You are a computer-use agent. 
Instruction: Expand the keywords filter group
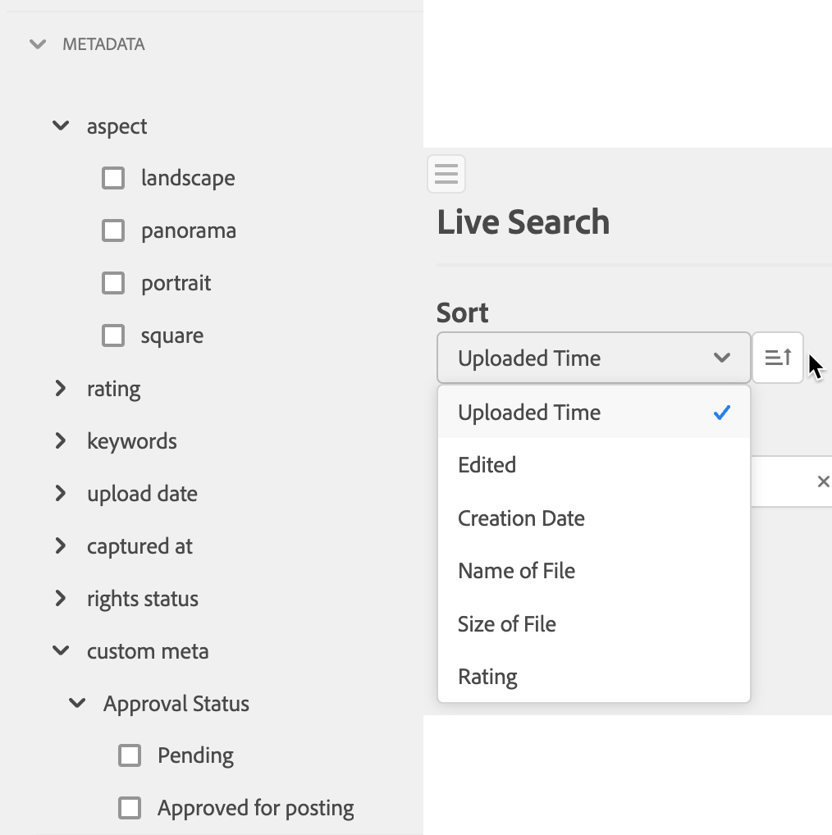point(61,441)
